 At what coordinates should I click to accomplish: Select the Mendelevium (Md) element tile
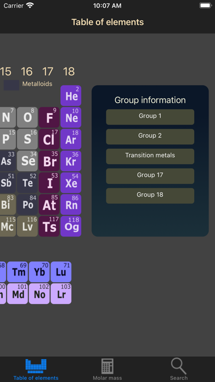click(x=18, y=294)
